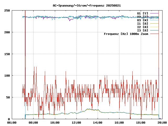This screenshot has width=168, height=126.
Task: Click the 50 label on the y-axis
Action: click(x=8, y=97)
